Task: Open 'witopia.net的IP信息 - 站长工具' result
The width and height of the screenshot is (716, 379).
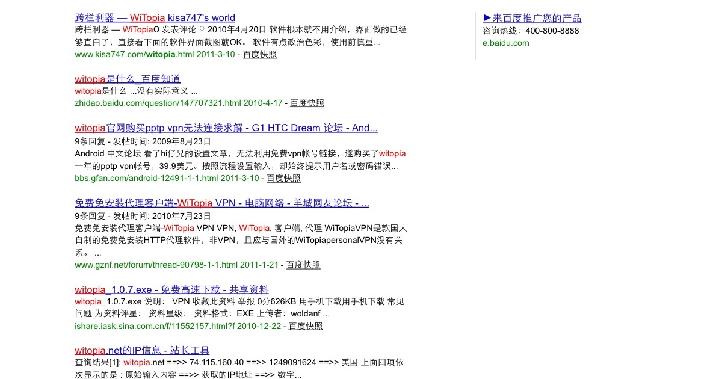Action: 142,350
